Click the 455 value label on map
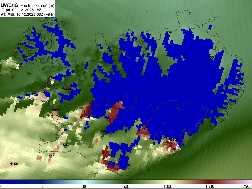Image resolution: width=252 pixels, height=189 pixels. [x=64, y=22]
